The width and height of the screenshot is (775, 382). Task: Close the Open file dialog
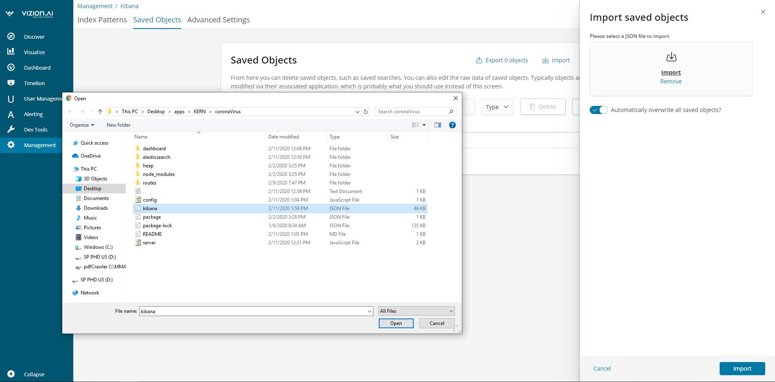[456, 98]
